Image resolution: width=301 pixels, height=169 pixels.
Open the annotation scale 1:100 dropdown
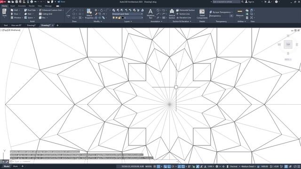[x=211, y=167]
